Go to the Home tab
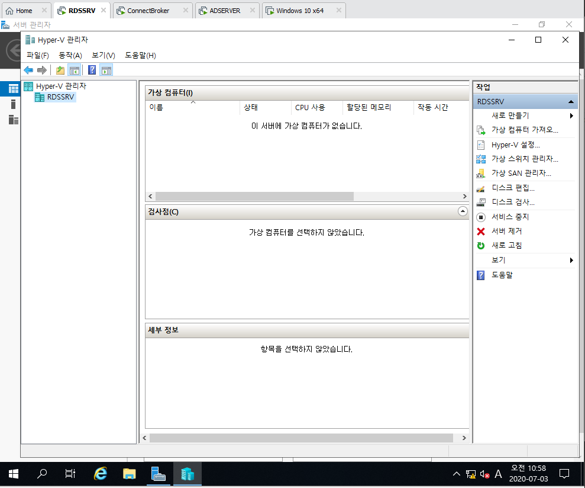This screenshot has height=488, width=585. [24, 11]
